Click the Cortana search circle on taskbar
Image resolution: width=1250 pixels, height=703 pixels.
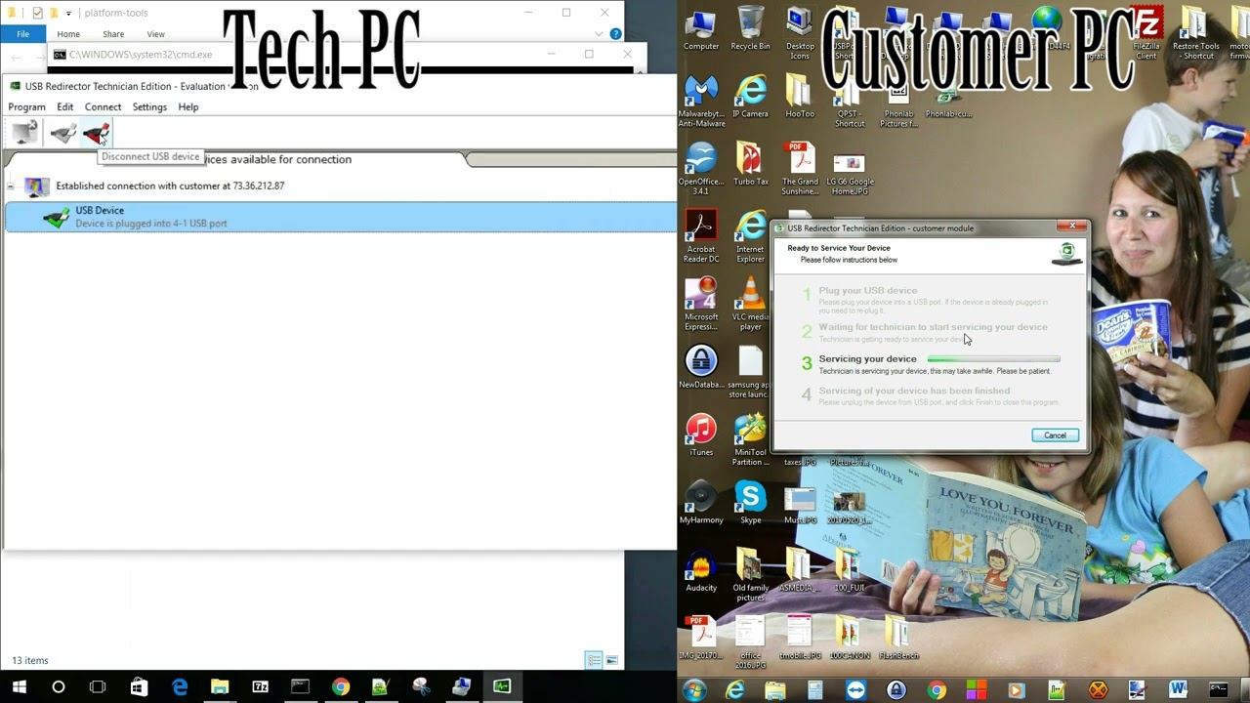click(59, 687)
